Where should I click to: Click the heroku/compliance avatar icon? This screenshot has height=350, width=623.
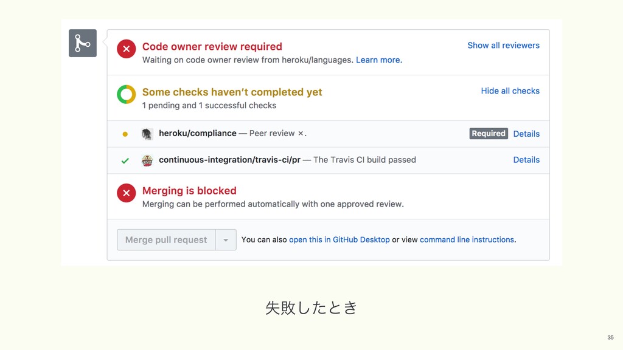tap(147, 134)
